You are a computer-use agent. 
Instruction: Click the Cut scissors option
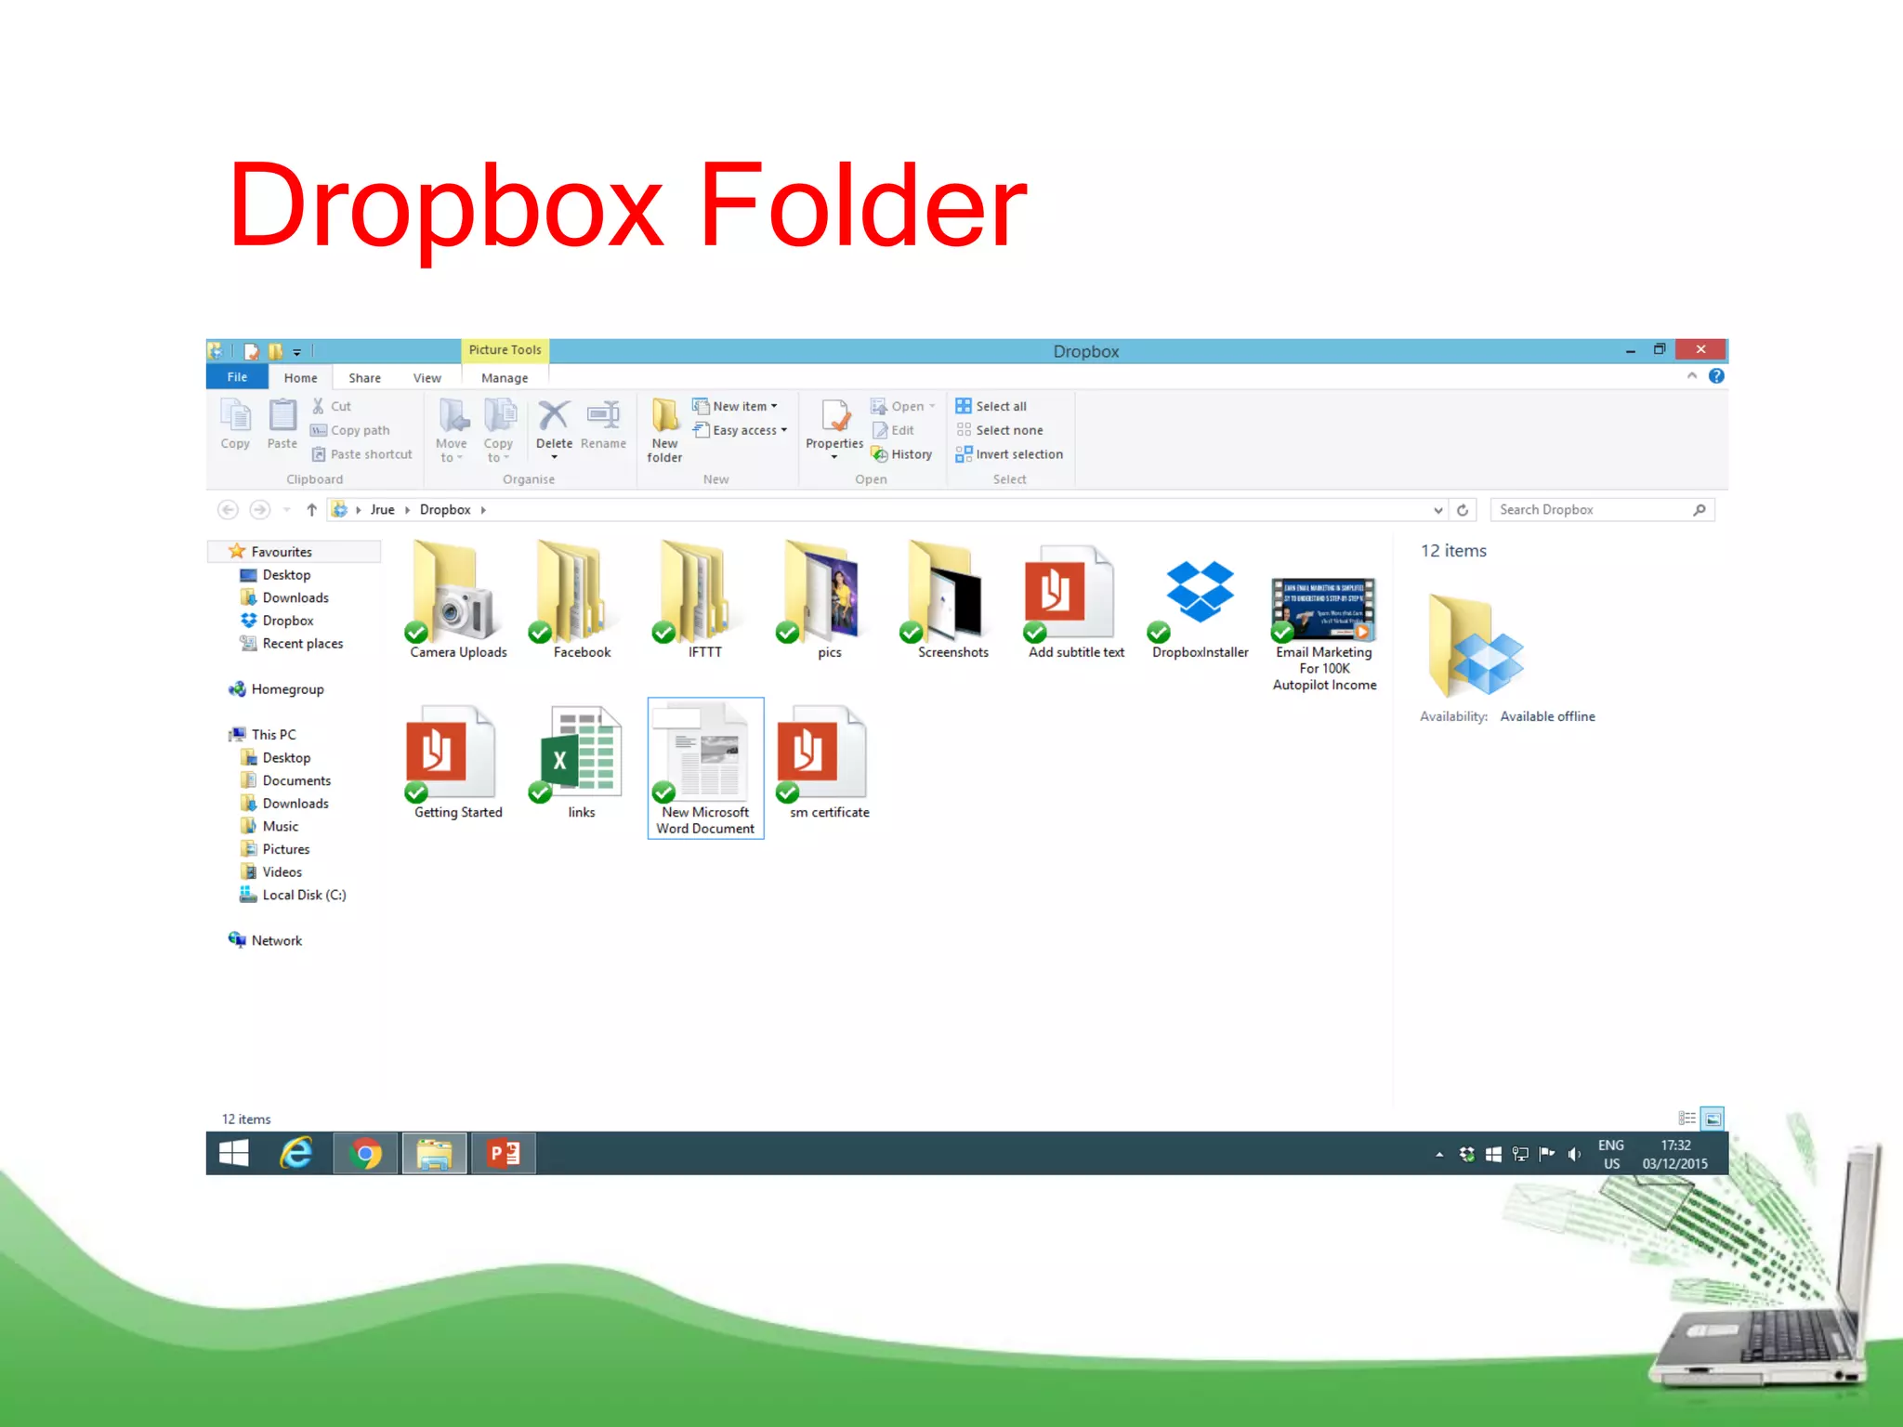tap(331, 406)
